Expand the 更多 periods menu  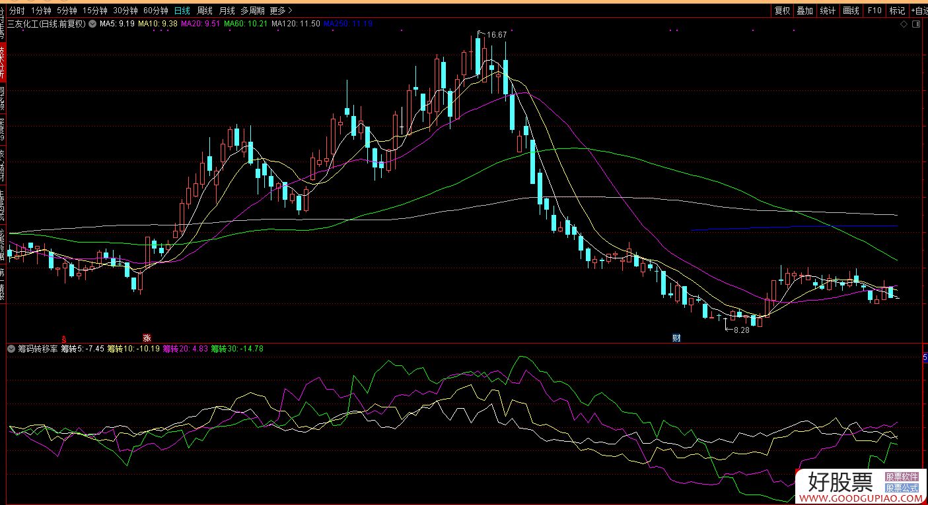[281, 11]
